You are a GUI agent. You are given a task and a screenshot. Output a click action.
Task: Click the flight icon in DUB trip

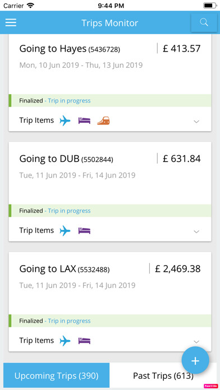click(65, 231)
